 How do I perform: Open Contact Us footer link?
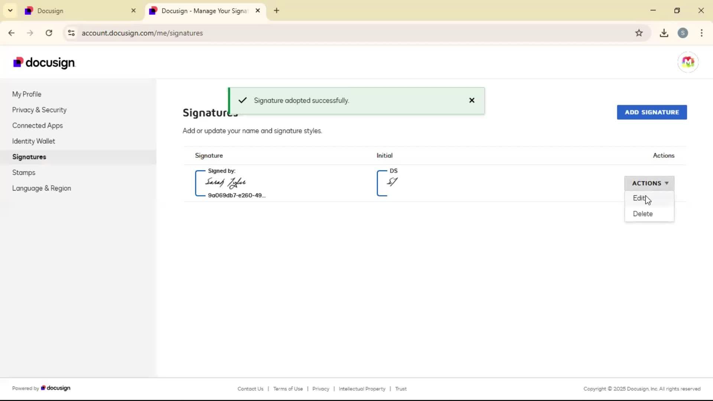tap(250, 389)
